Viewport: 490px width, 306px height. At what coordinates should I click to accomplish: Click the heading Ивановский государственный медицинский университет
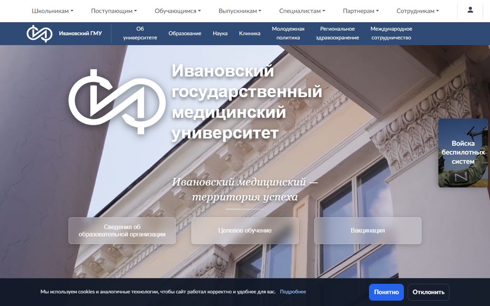247,102
